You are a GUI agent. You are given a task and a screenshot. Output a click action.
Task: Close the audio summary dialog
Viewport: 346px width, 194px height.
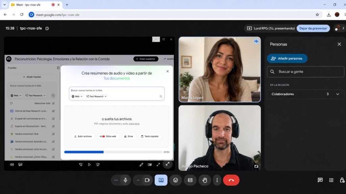click(x=168, y=71)
